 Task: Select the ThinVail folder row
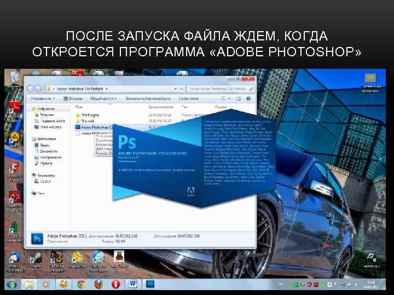click(85, 121)
